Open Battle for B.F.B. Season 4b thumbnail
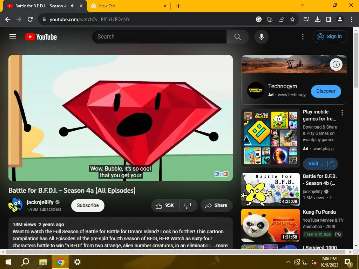The height and width of the screenshot is (269, 359). click(271, 189)
